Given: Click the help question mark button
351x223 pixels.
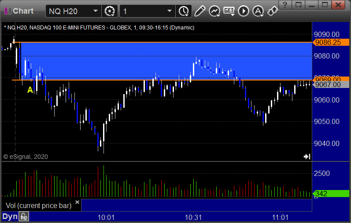Looking at the screenshot, I should 285,5.
